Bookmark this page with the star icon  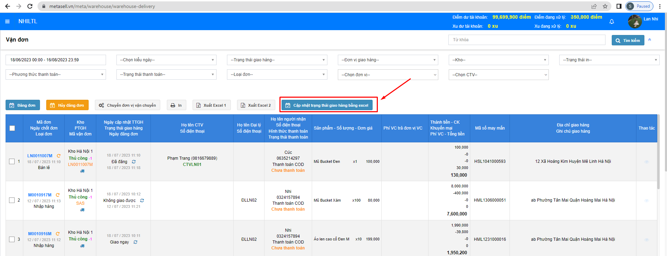tap(605, 6)
